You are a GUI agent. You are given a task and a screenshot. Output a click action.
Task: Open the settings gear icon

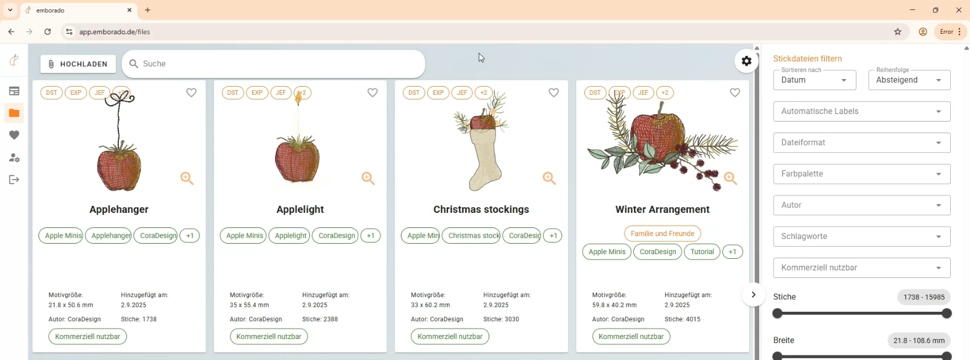pyautogui.click(x=746, y=61)
